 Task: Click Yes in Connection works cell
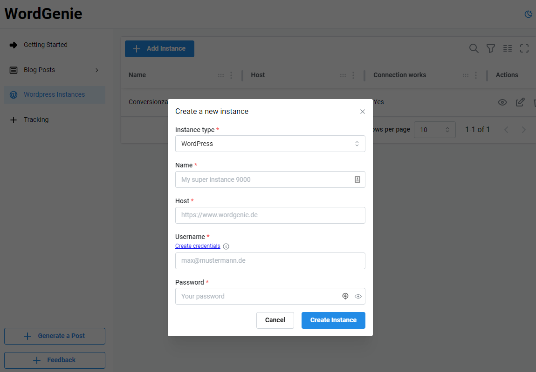pos(378,102)
